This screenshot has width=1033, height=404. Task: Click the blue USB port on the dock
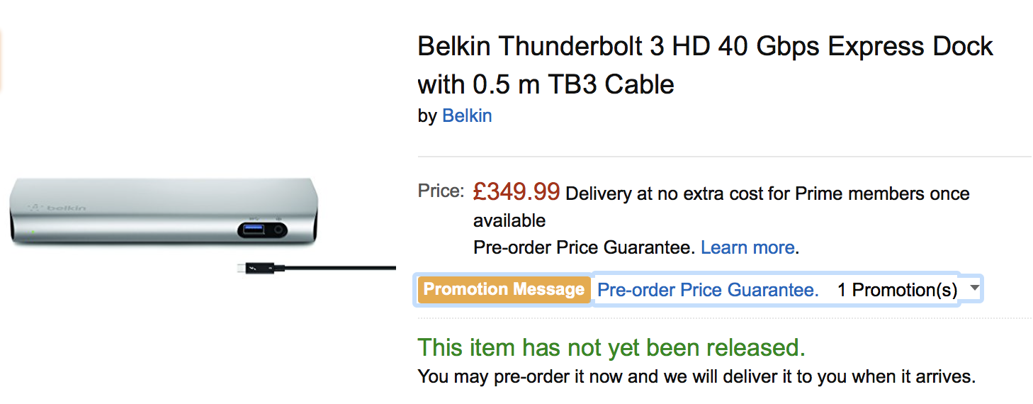point(253,230)
